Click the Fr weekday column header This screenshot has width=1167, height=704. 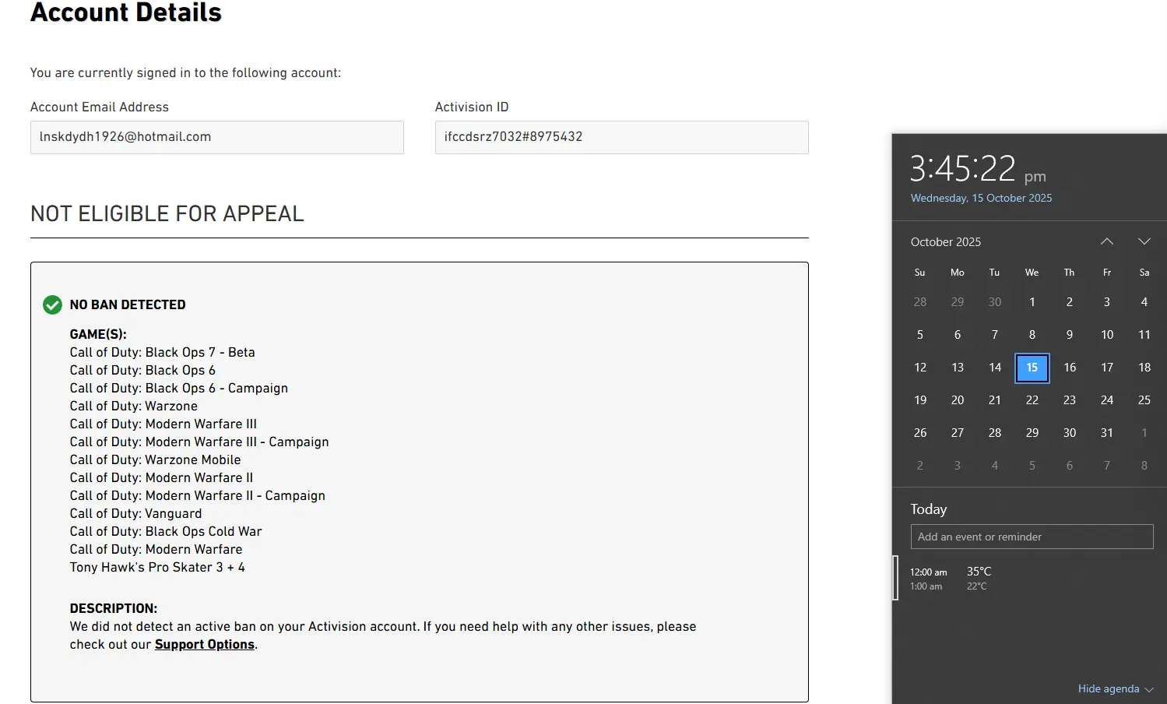pos(1107,273)
